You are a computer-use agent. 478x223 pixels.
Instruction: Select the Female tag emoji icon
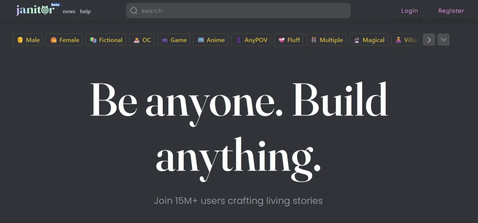click(x=53, y=40)
